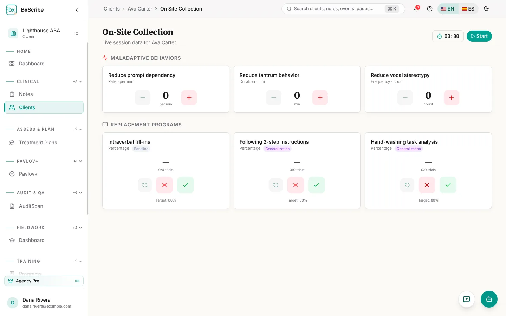This screenshot has height=316, width=506.
Task: Click the Agency Pro plan badge
Action: [x=44, y=281]
